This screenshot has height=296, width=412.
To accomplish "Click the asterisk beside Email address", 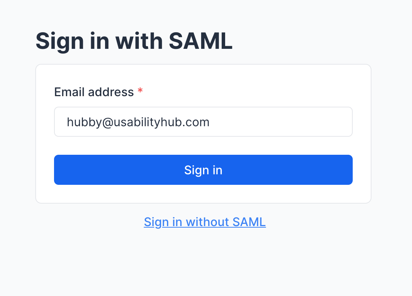I will point(140,92).
